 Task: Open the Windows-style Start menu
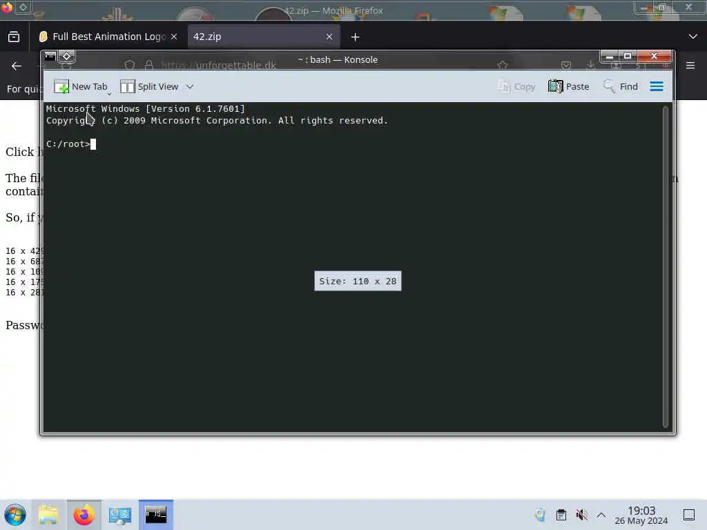(15, 515)
